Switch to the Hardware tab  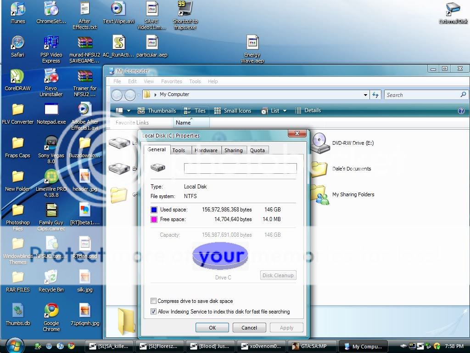pos(206,150)
